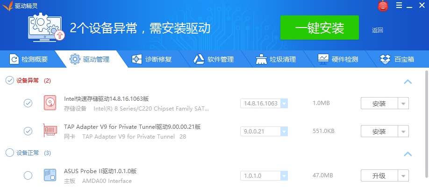The width and height of the screenshot is (429, 196).
Task: Go to the 软件管理 tab
Action: pos(214,59)
